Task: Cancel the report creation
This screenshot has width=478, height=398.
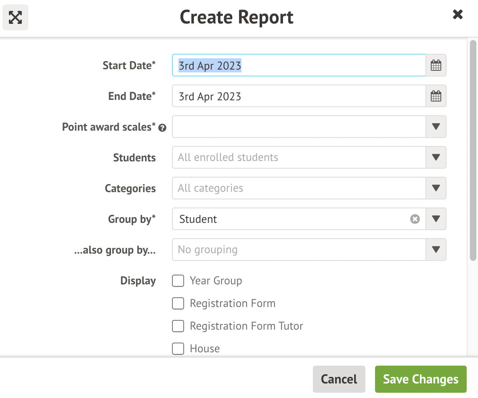Action: (339, 379)
